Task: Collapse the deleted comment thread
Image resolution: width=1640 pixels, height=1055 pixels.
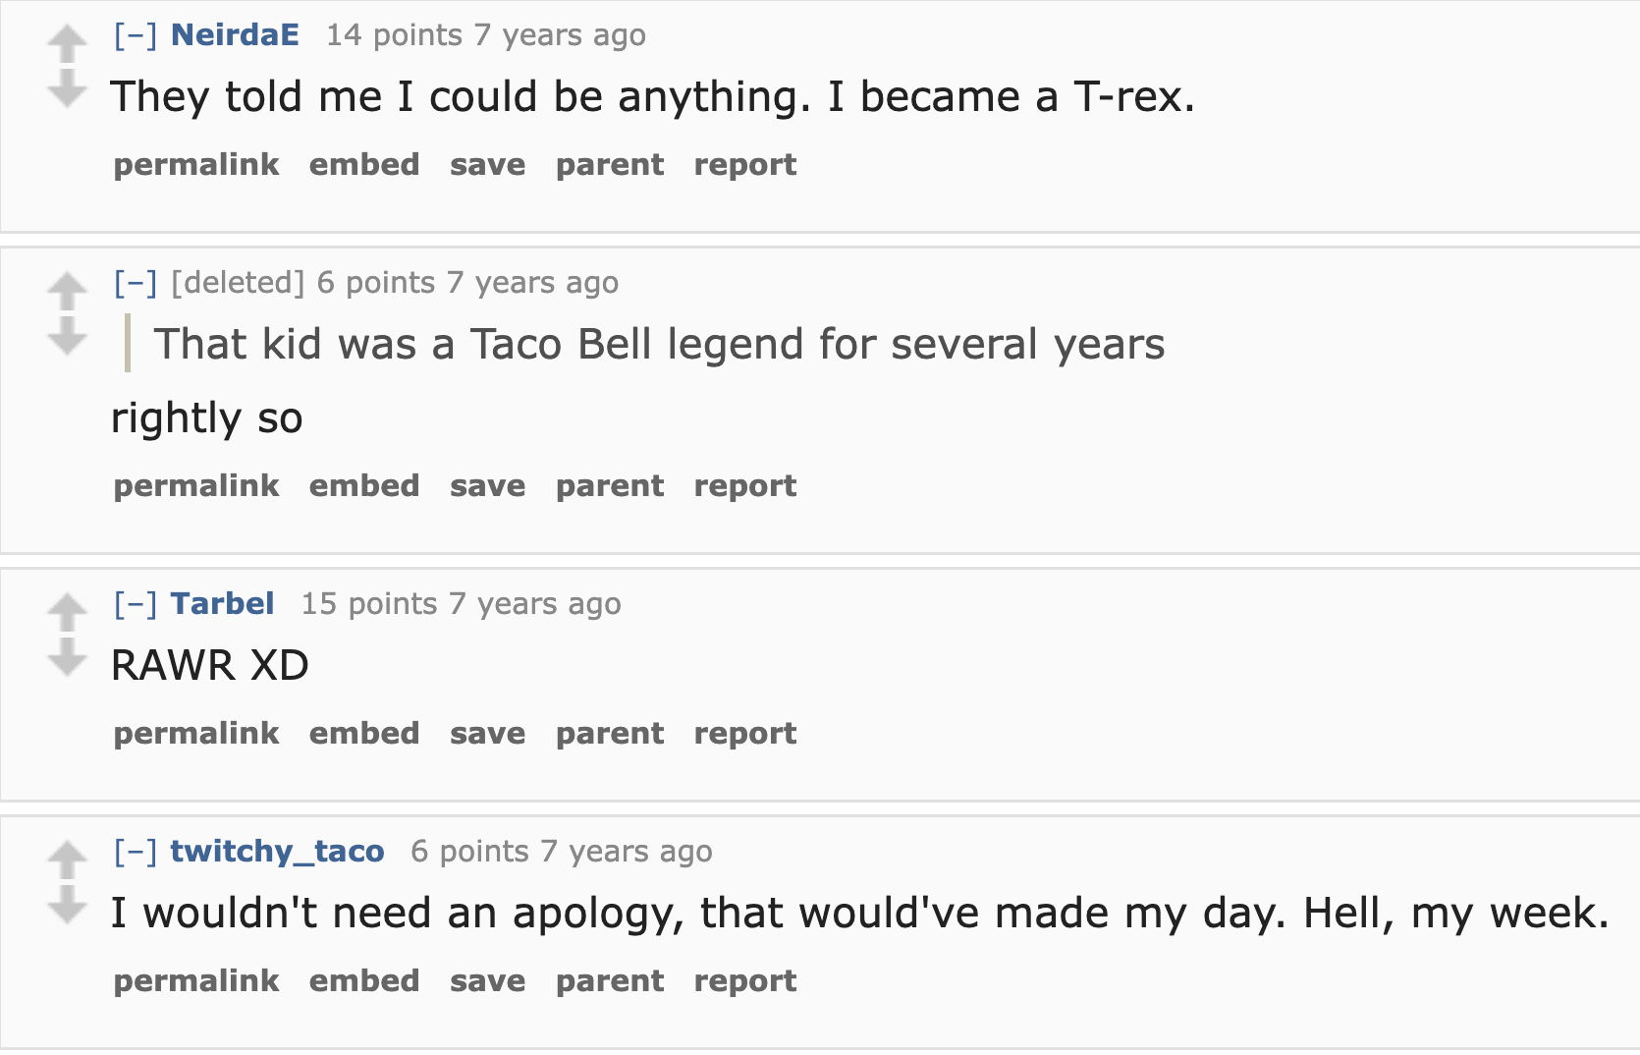Action: [135, 282]
